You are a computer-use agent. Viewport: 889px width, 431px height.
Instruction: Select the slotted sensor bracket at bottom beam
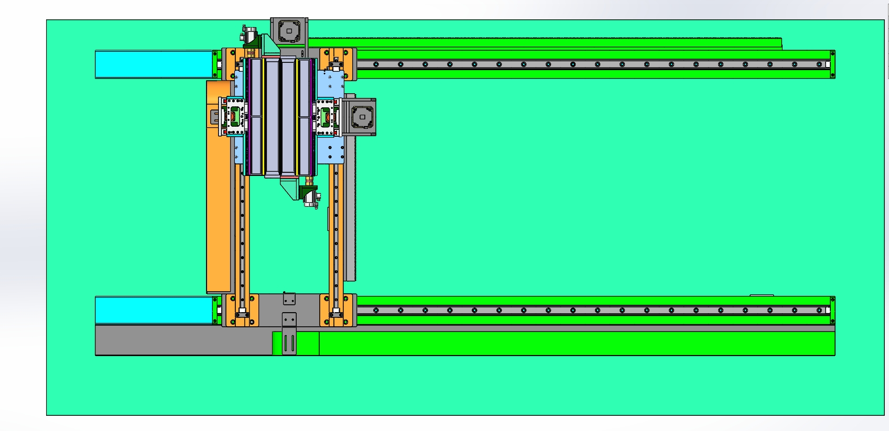[x=289, y=334]
